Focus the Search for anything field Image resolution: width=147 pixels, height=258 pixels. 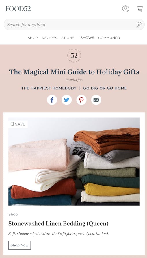coord(74,24)
